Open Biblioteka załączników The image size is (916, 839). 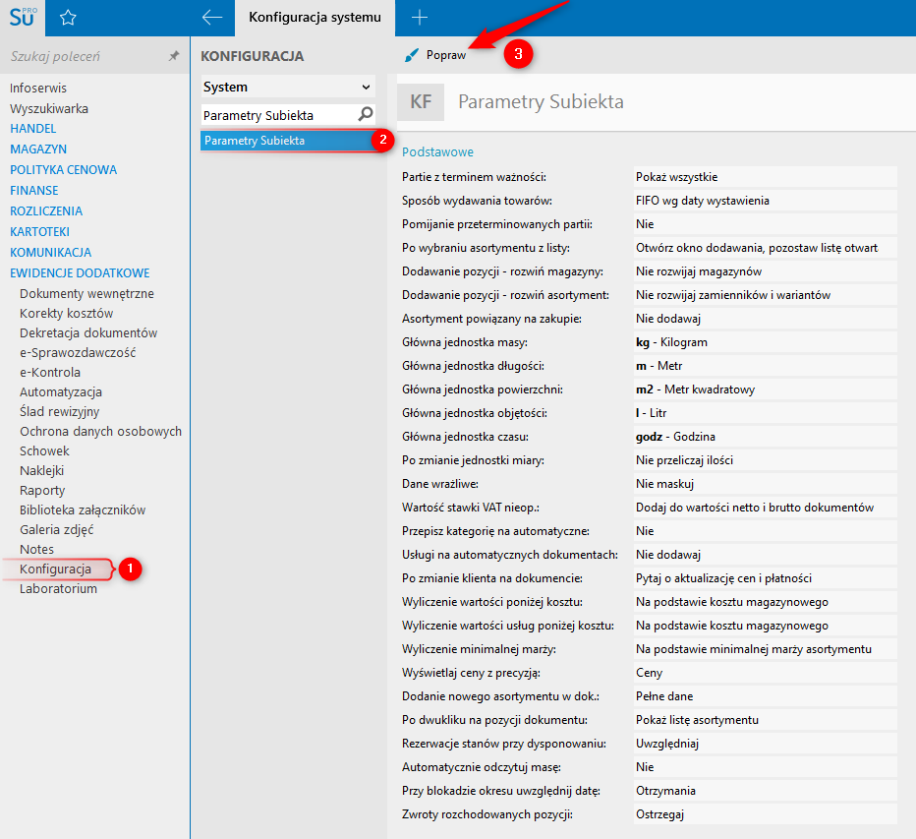(x=83, y=510)
